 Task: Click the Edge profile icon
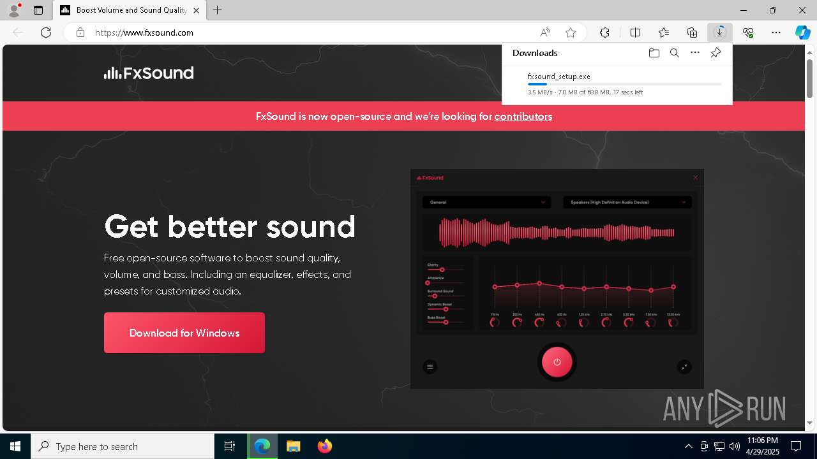point(14,10)
